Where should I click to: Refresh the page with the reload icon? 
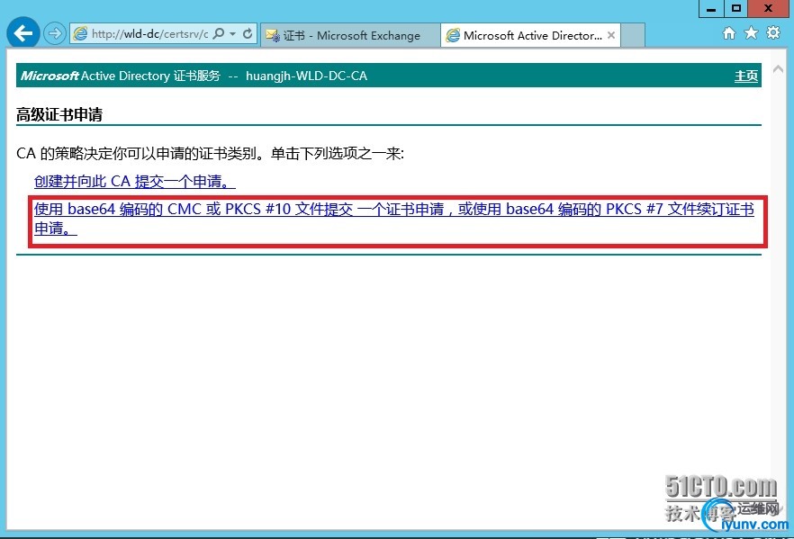pos(247,34)
